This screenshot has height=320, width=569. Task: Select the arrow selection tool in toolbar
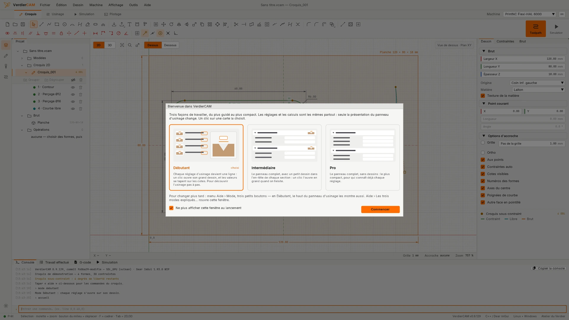pyautogui.click(x=33, y=25)
